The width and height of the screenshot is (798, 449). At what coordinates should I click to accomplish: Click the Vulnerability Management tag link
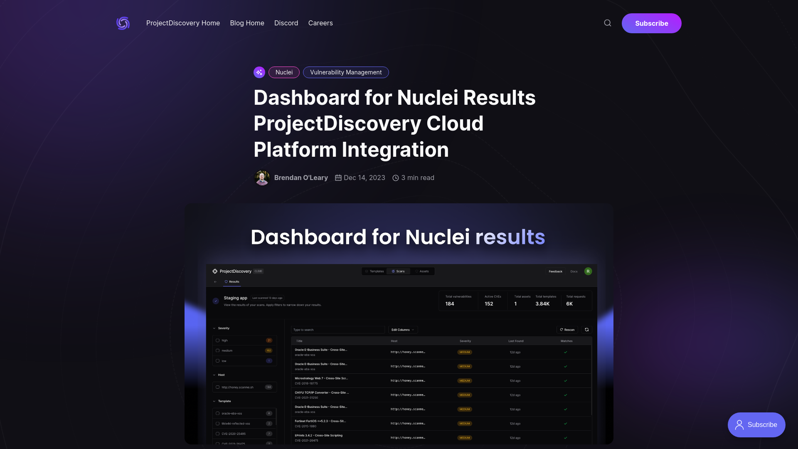(x=346, y=72)
